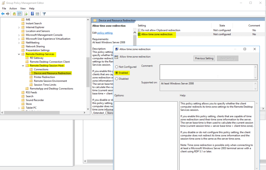This screenshot has width=266, height=170.
Task: Collapse the Remote Desktop Session Host node
Action: click(23, 65)
